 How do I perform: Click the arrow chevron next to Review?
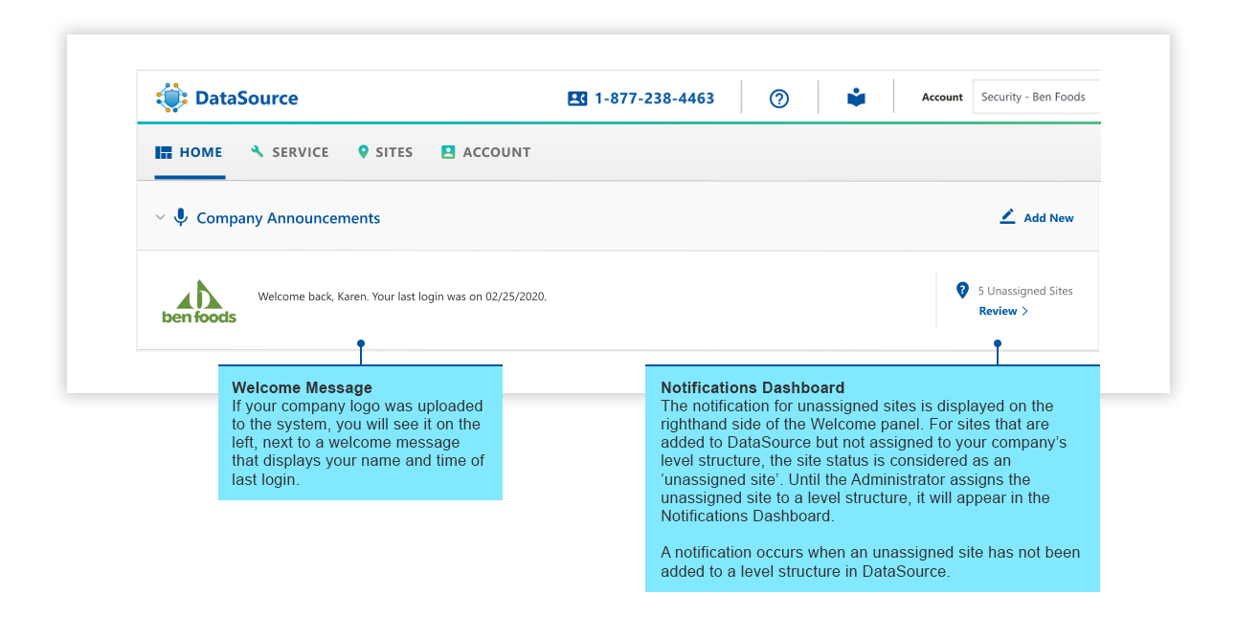(x=1025, y=312)
